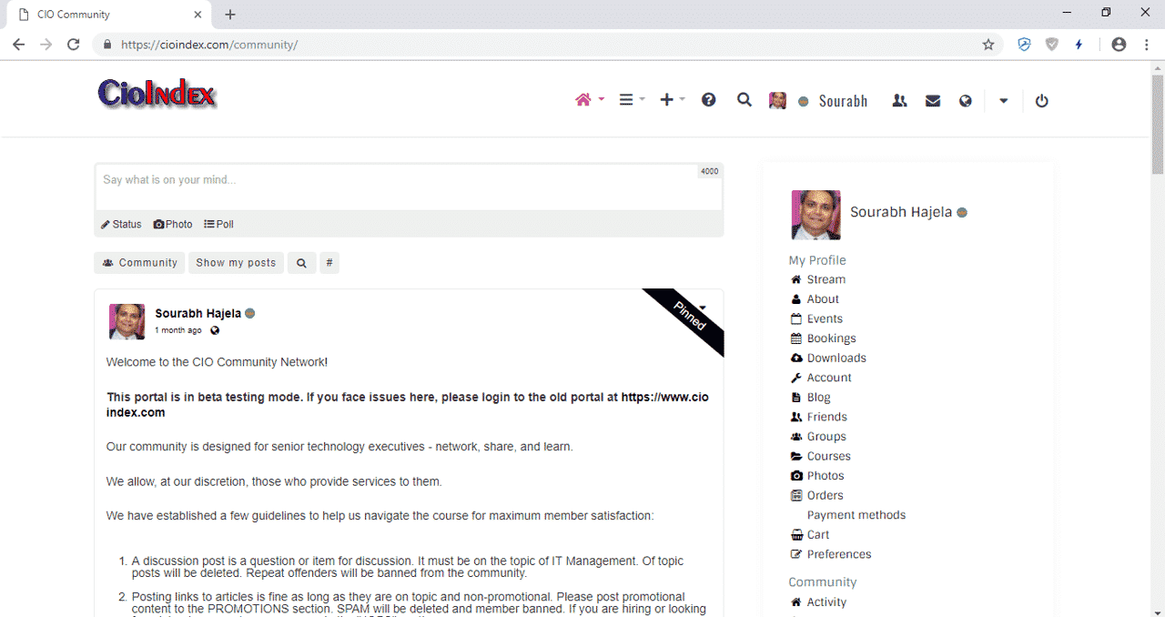Viewport: 1165px width, 617px height.
Task: Open the messages envelope icon
Action: point(933,101)
